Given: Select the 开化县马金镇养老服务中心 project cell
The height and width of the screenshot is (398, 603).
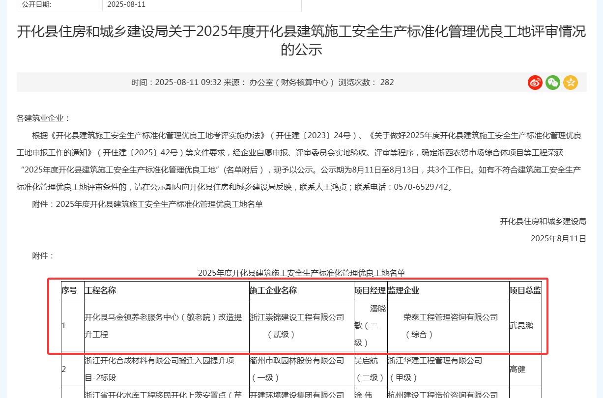Looking at the screenshot, I should (163, 325).
